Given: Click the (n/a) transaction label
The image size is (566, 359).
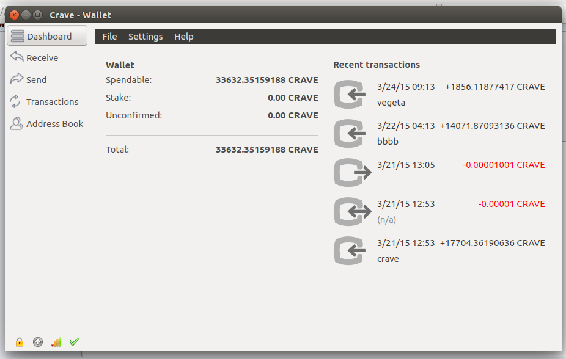Looking at the screenshot, I should 386,220.
